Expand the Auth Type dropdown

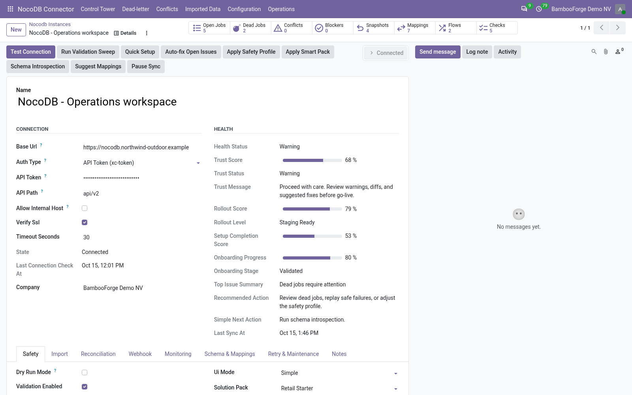click(142, 163)
